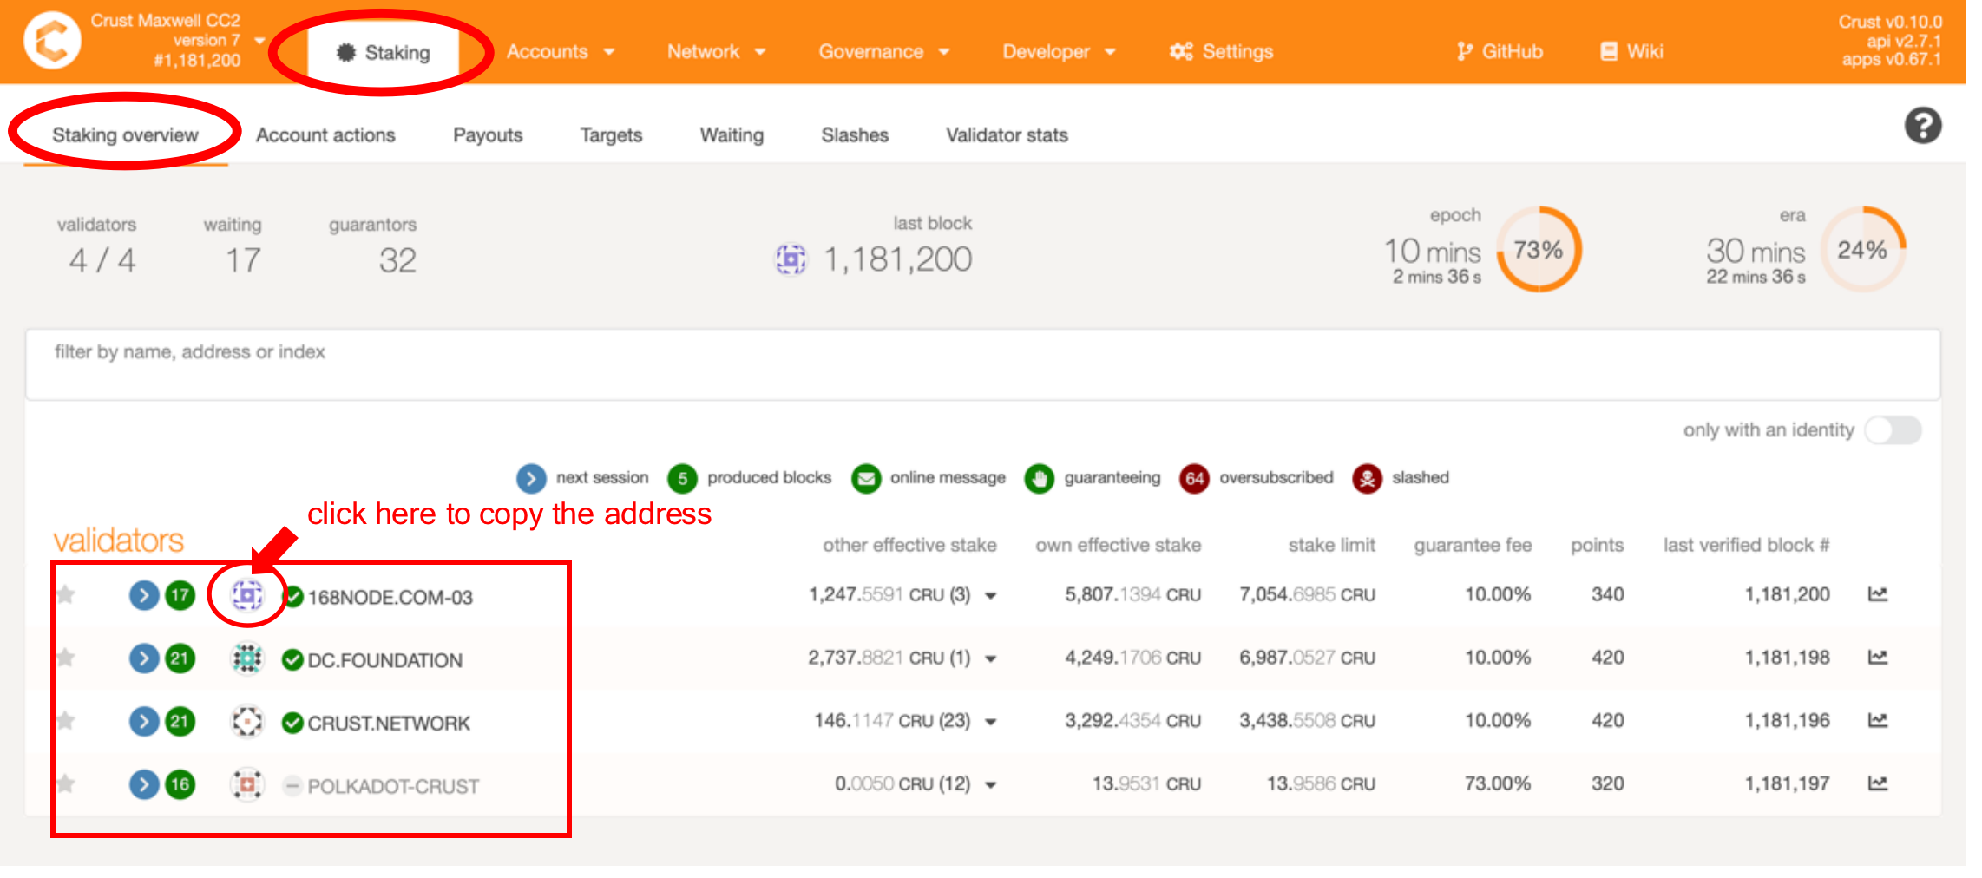This screenshot has width=1982, height=878.
Task: Click the CRUST.NETWORK validator name
Action: pos(389,724)
